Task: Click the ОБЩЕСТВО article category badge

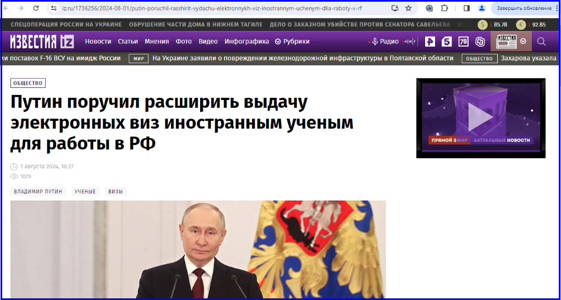Action: point(28,83)
